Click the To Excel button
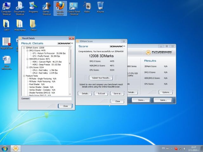 click(101, 94)
